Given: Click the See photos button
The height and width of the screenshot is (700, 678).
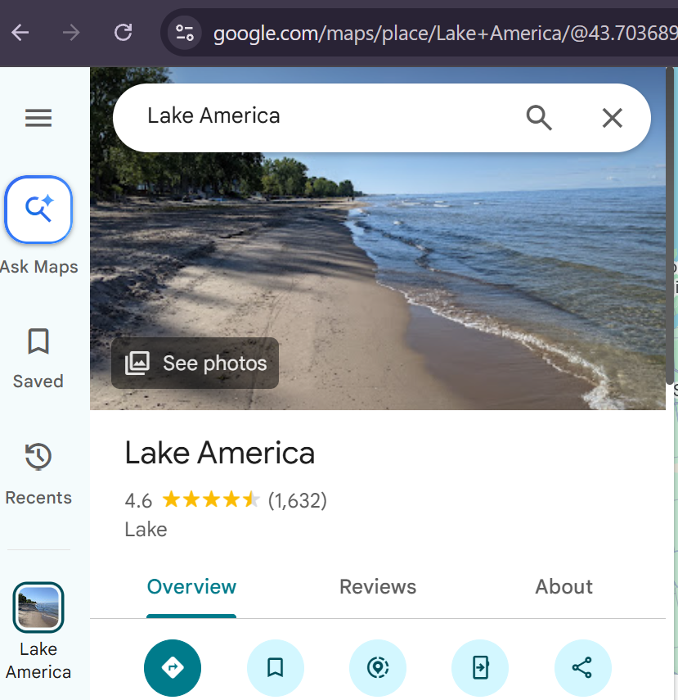Looking at the screenshot, I should [195, 363].
